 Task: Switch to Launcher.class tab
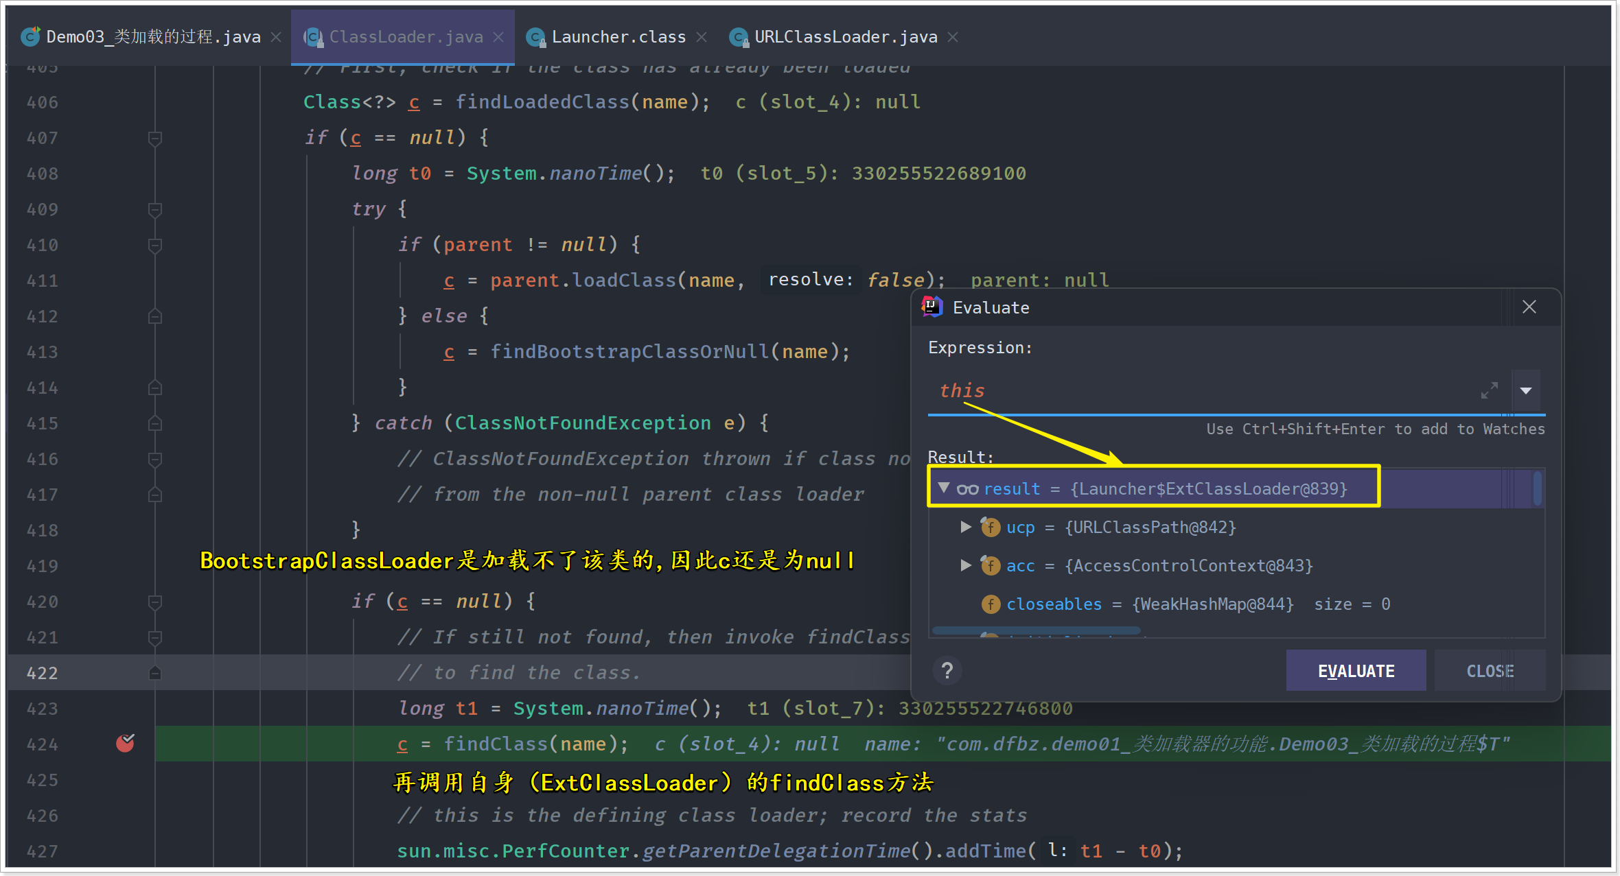click(618, 37)
